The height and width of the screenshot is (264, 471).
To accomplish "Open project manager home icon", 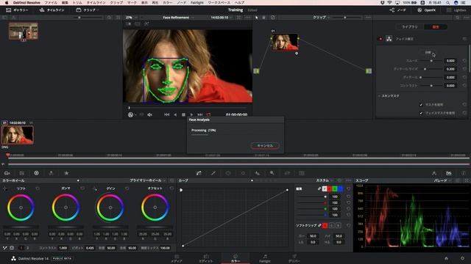I will pos(447,258).
